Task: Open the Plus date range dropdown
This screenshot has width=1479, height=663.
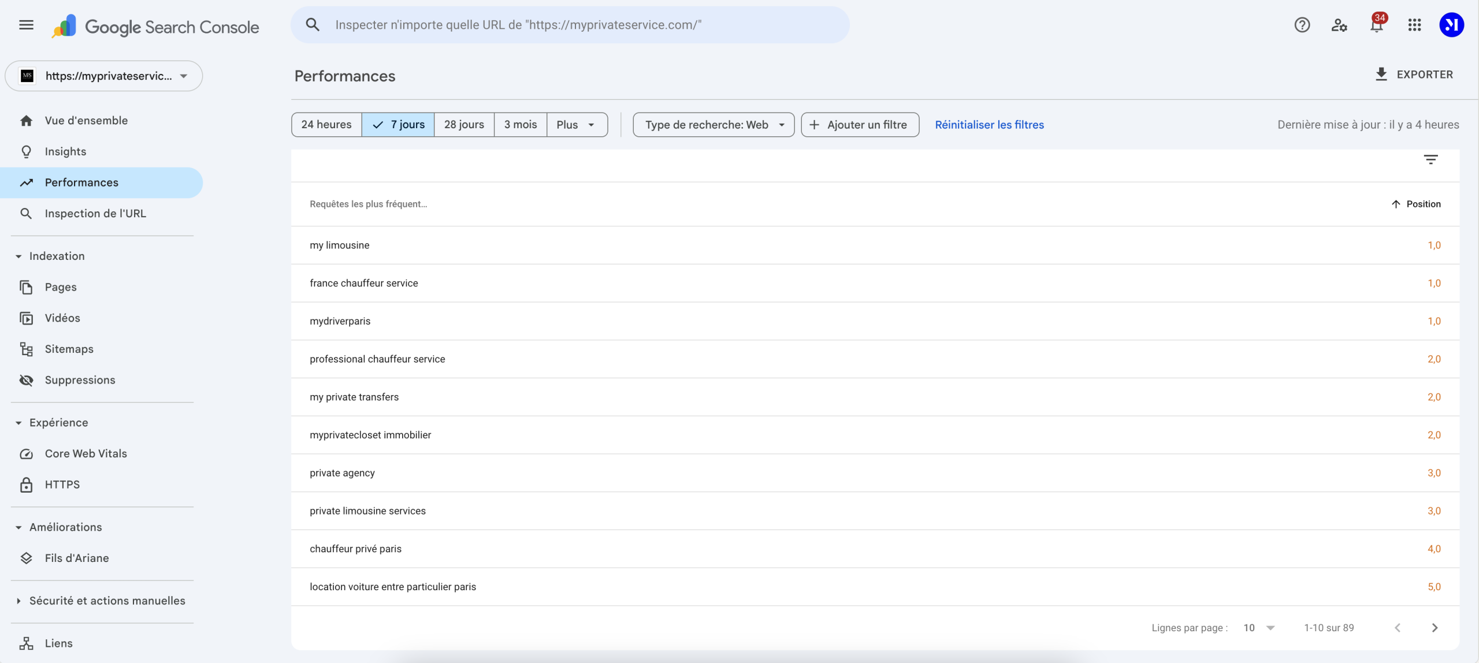Action: pyautogui.click(x=576, y=125)
